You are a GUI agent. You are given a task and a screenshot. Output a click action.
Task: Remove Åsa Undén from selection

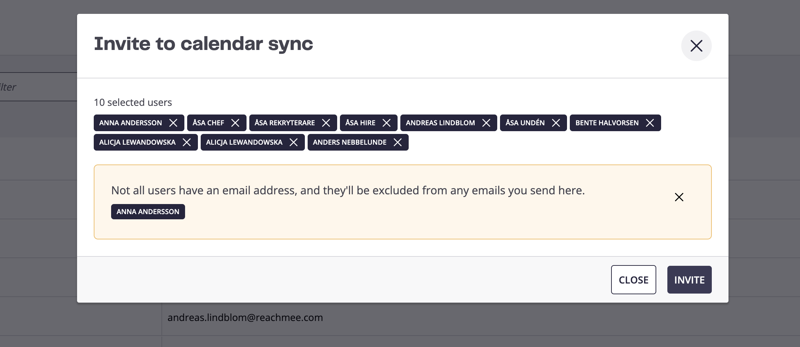[x=556, y=123]
